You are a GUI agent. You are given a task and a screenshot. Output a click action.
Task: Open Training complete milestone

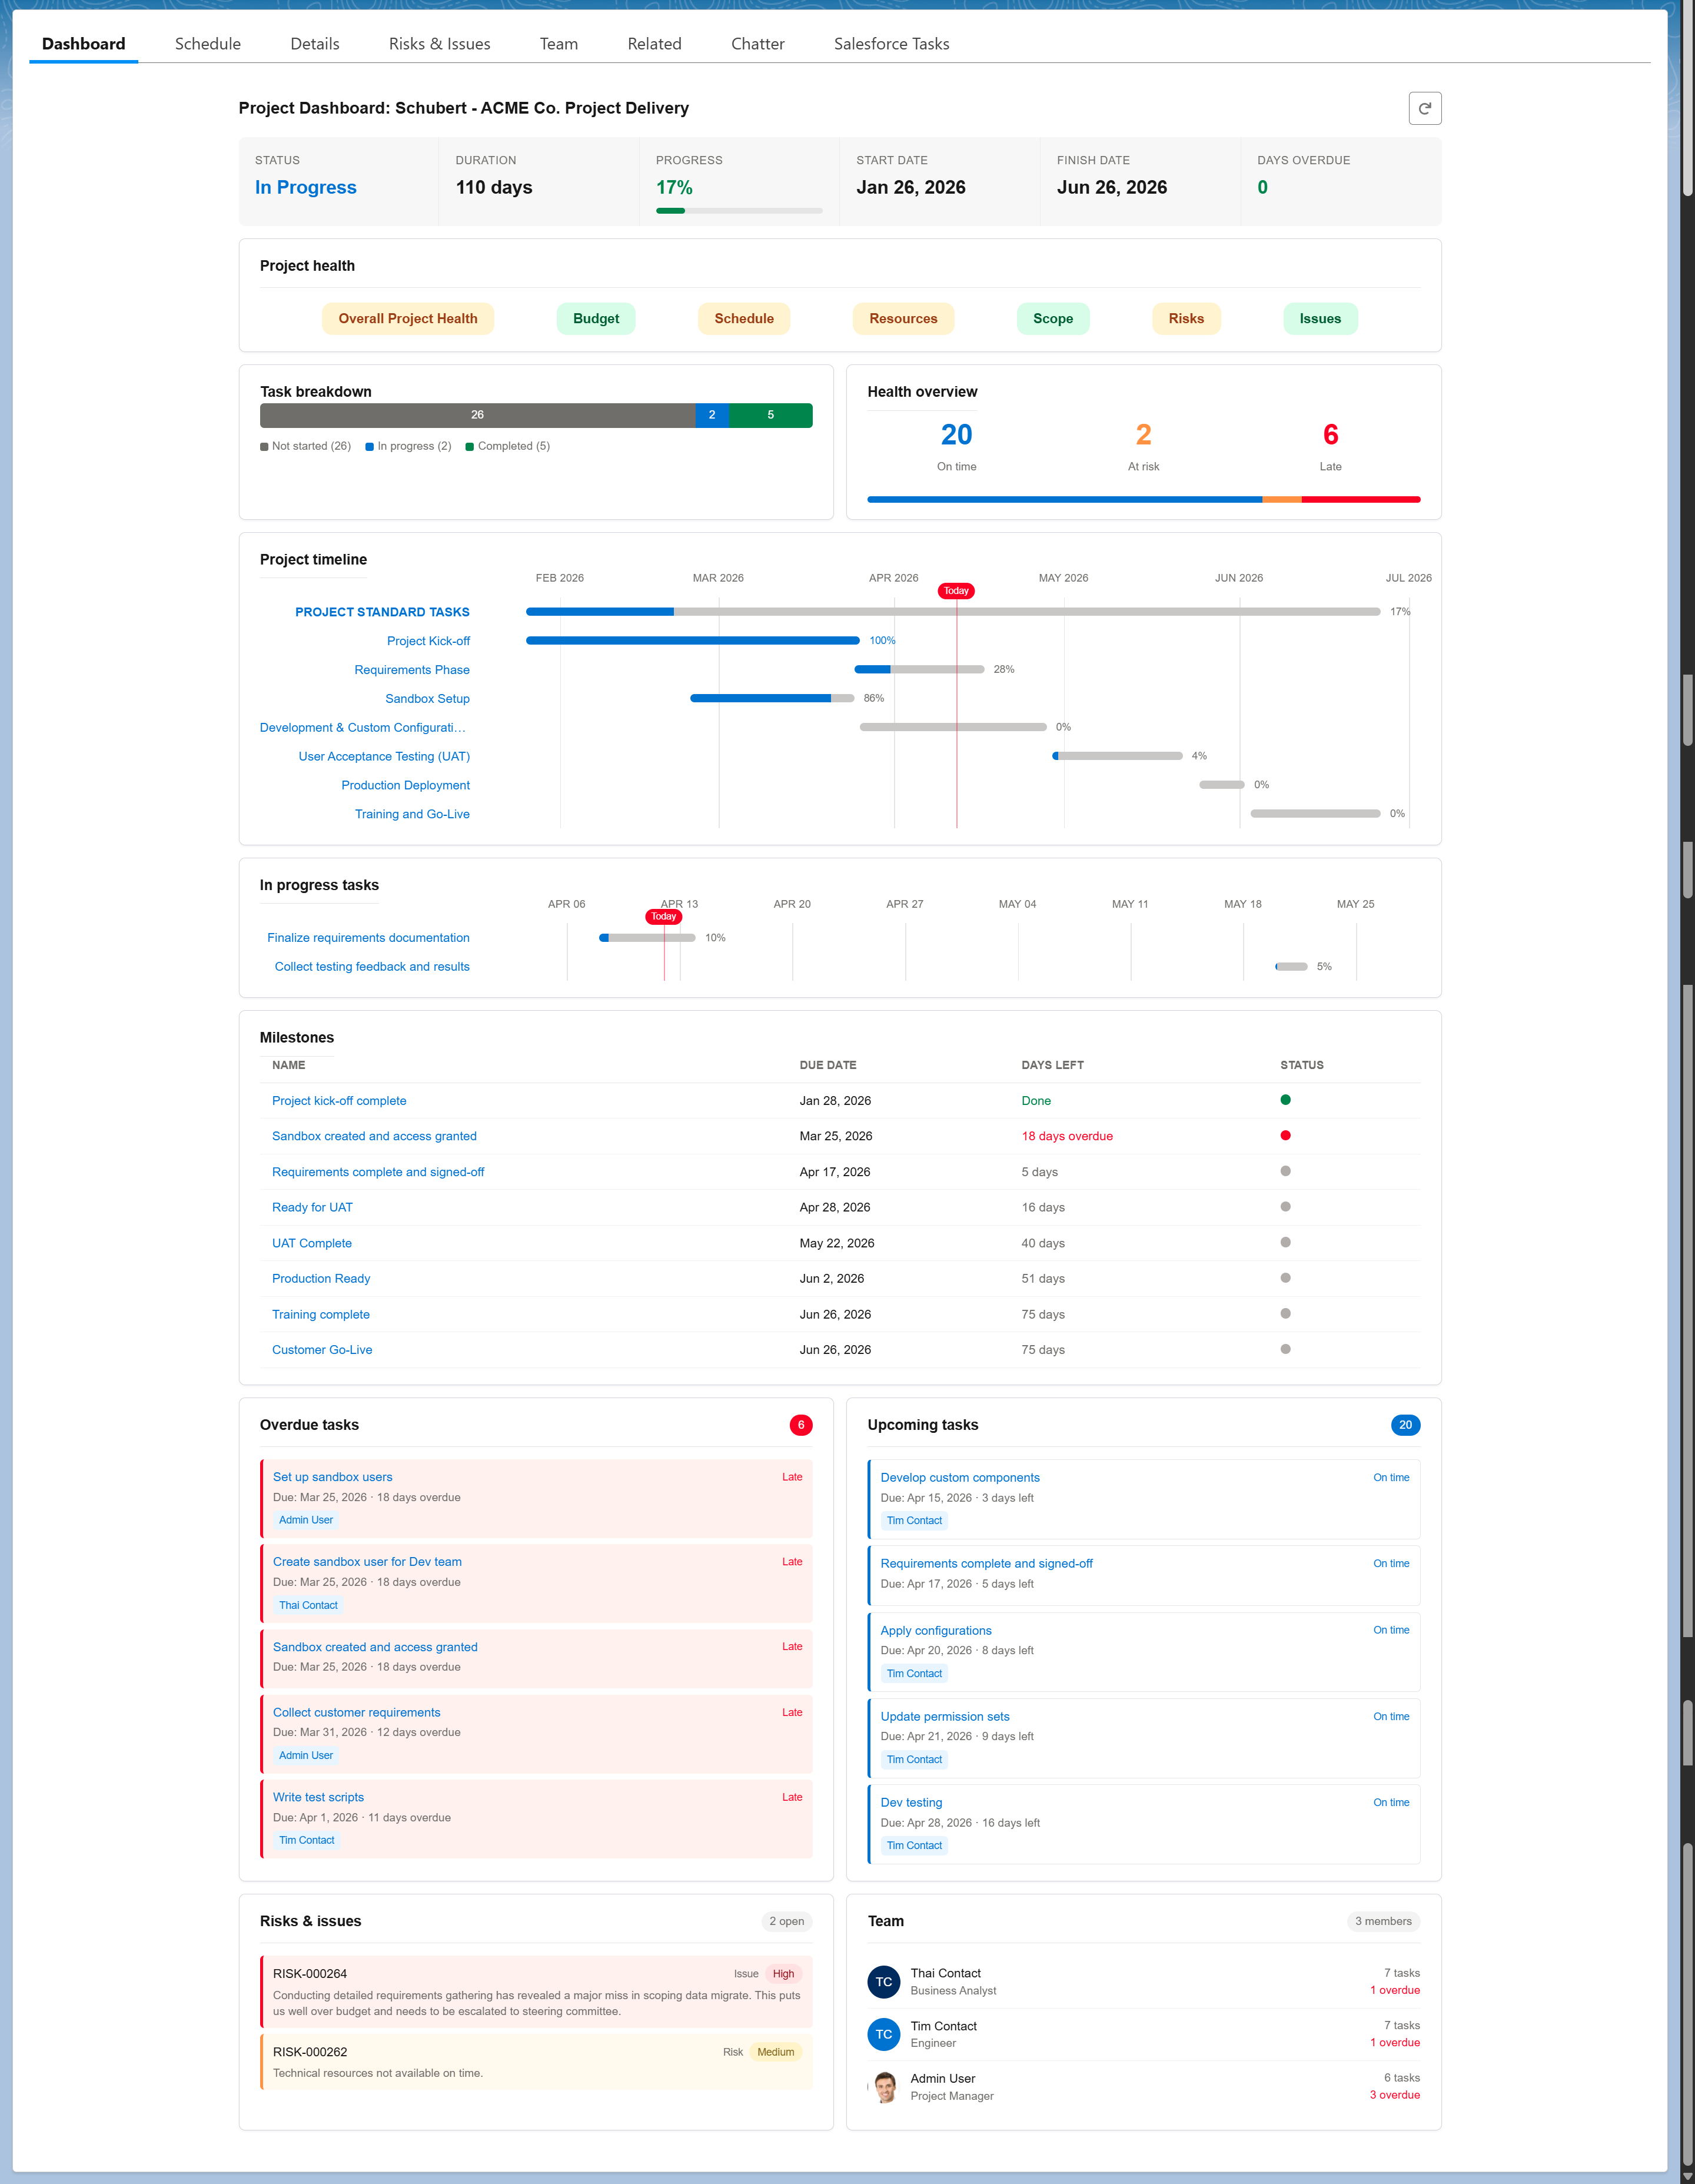point(321,1315)
